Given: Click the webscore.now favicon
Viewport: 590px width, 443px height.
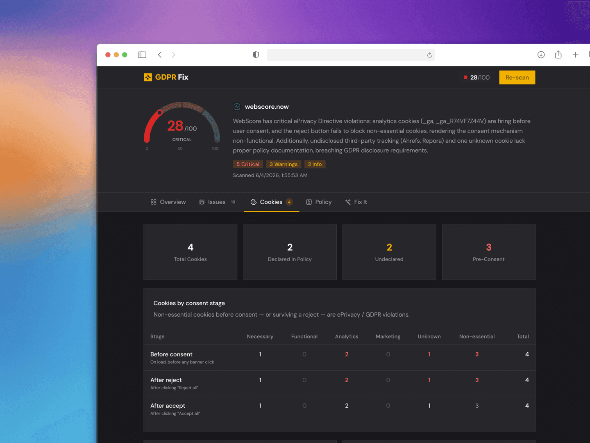Looking at the screenshot, I should pyautogui.click(x=237, y=107).
